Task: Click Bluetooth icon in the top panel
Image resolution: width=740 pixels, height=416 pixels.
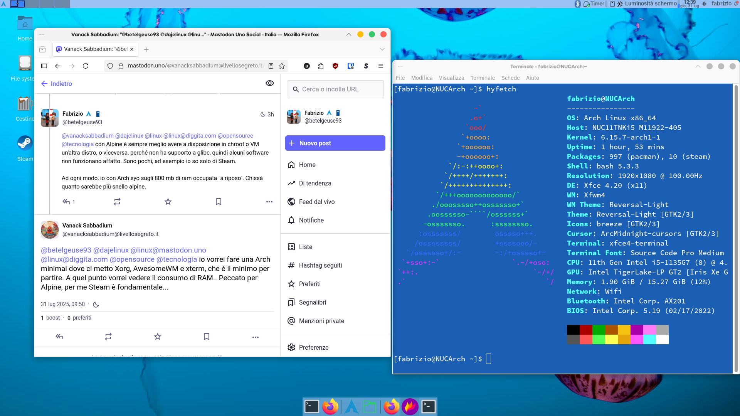Action: (x=578, y=4)
